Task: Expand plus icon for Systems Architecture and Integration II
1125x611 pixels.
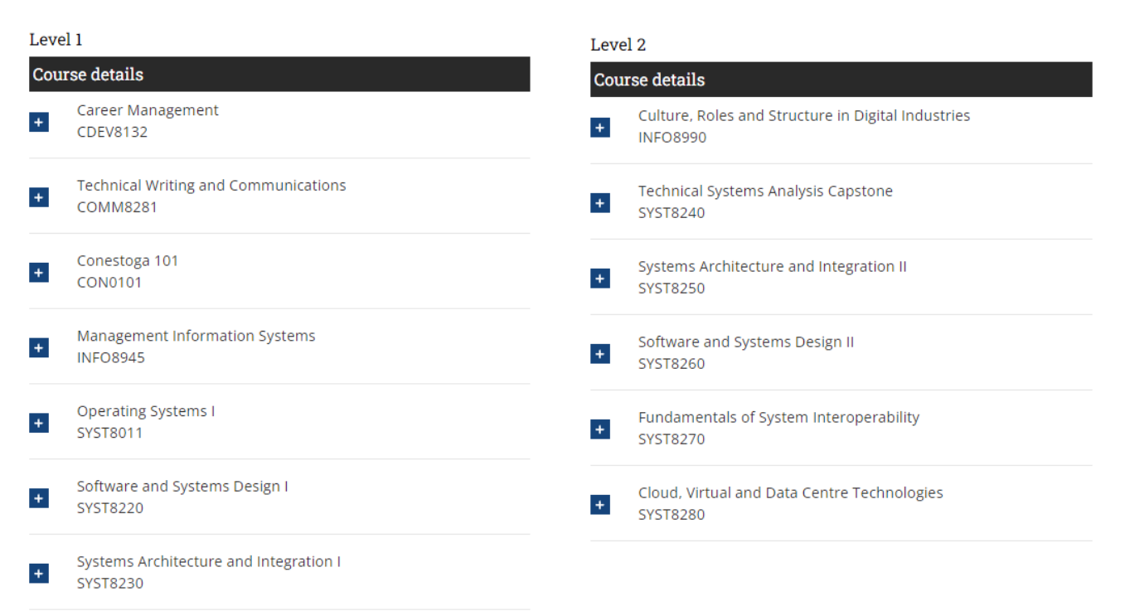Action: pos(600,279)
